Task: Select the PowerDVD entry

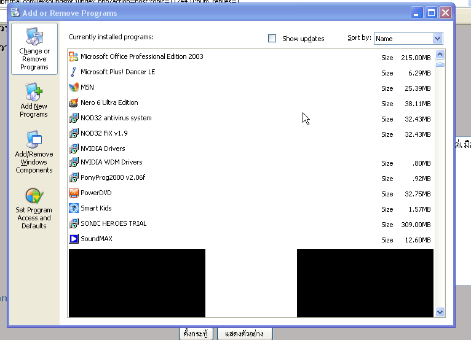Action: tap(251, 193)
